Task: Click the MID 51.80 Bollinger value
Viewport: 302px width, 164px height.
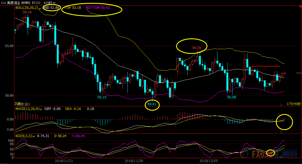Action: [51, 8]
